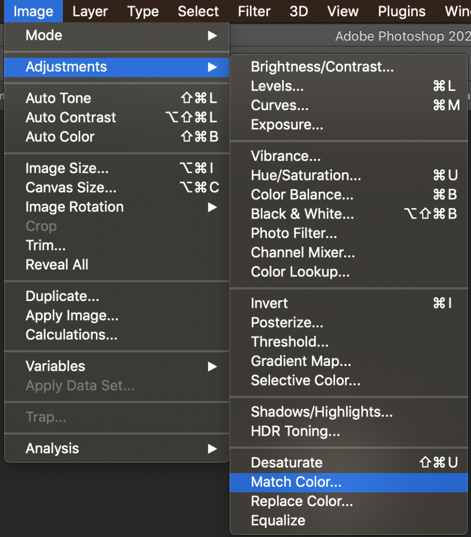471x537 pixels.
Task: Open the Layer menu
Action: tap(90, 12)
